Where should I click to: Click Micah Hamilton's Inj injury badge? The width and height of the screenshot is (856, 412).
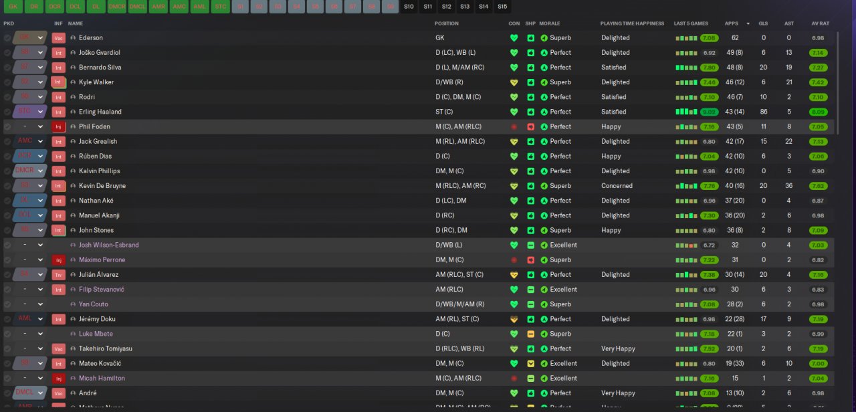tap(59, 378)
